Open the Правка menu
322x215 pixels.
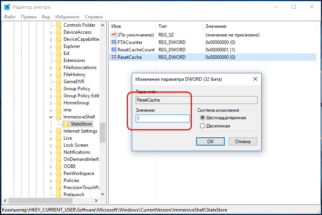(x=29, y=17)
